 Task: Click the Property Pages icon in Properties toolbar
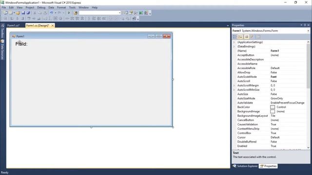(258, 37)
